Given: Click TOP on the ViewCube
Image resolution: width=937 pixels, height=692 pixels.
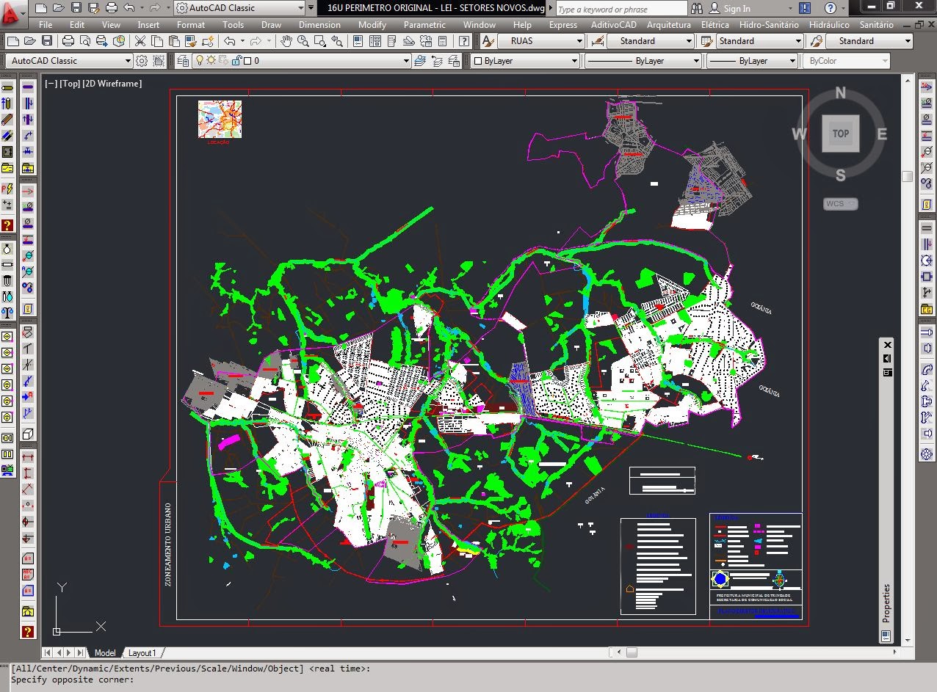Looking at the screenshot, I should click(840, 134).
